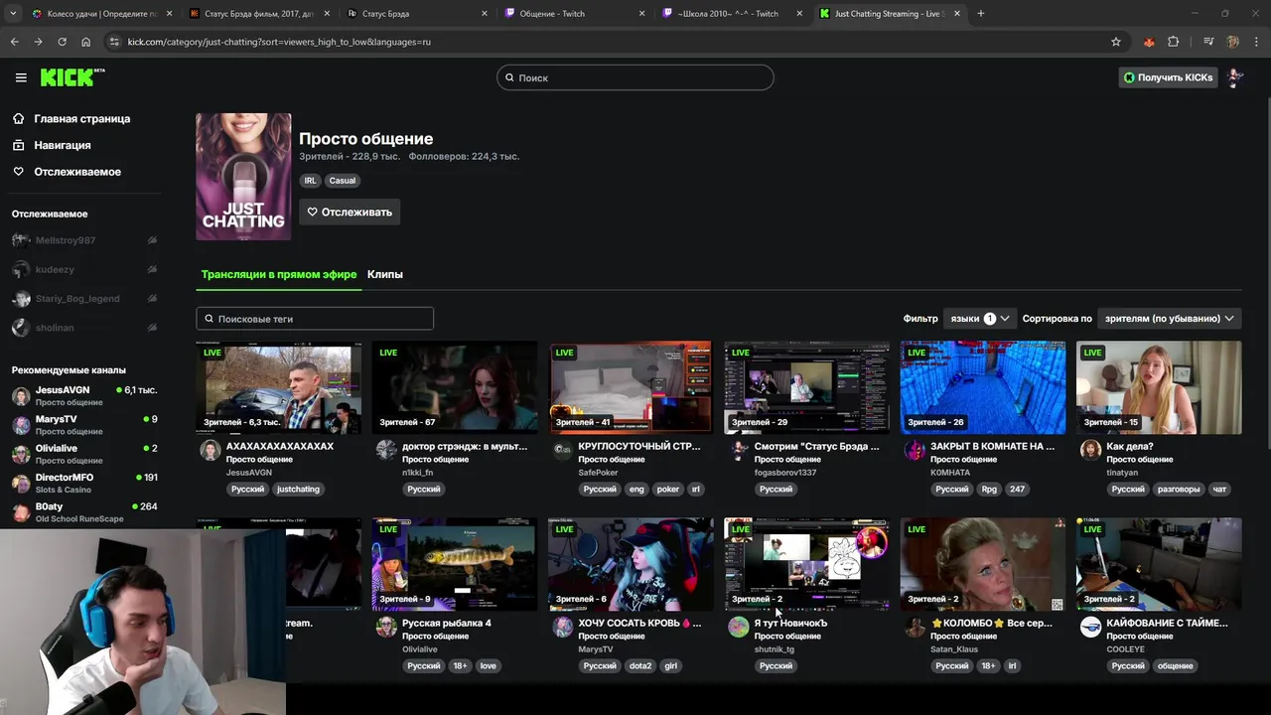1271x715 pixels.
Task: Click the Поисковые теги input
Action: (x=315, y=319)
